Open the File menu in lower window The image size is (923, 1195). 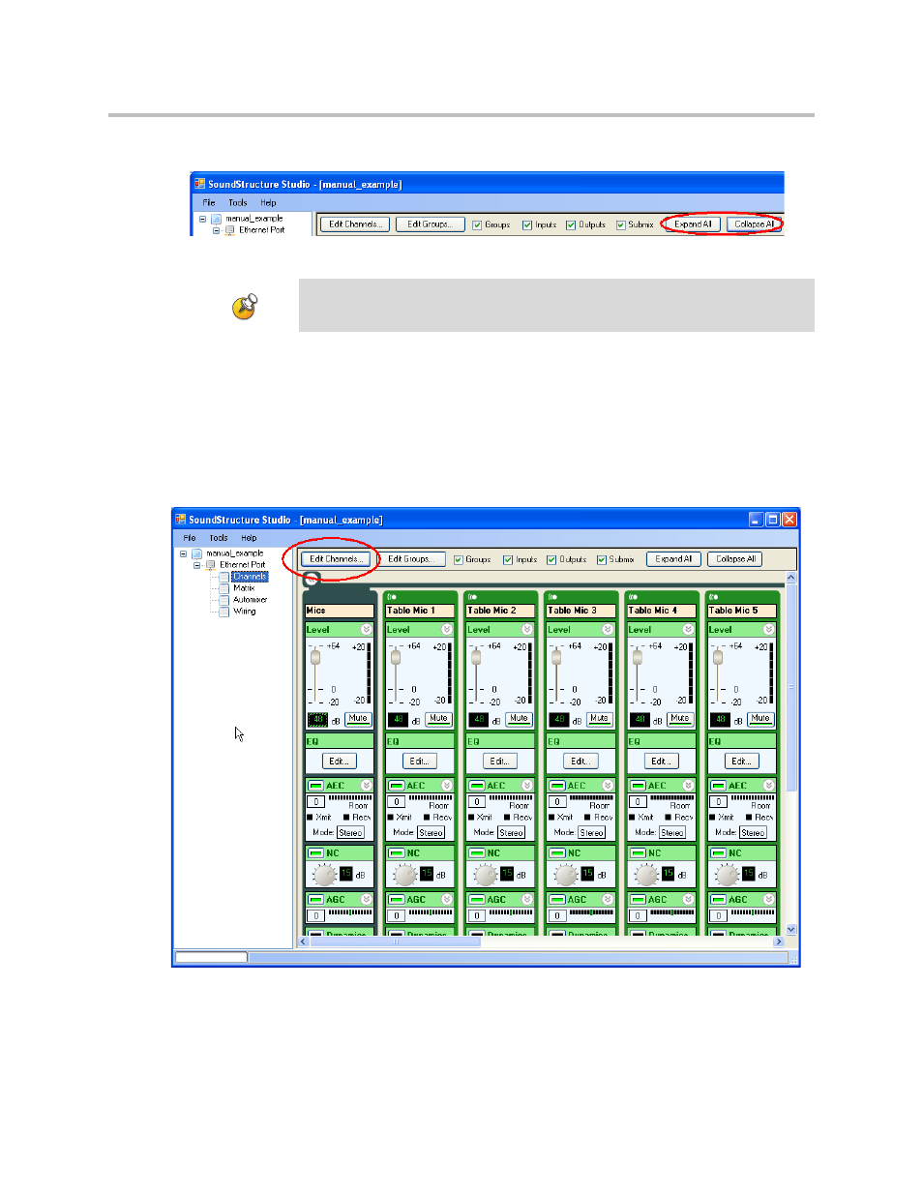pos(190,538)
